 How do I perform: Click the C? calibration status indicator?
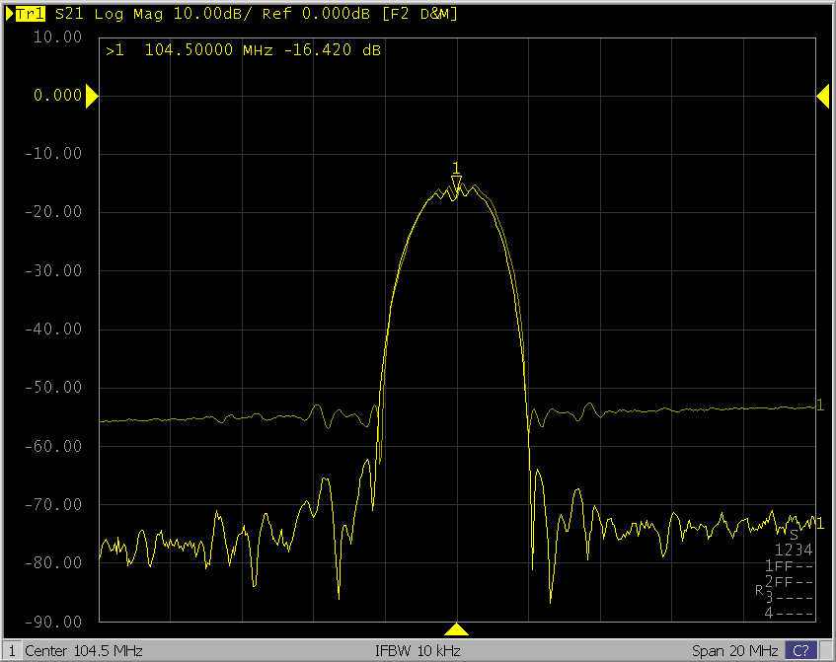point(800,651)
